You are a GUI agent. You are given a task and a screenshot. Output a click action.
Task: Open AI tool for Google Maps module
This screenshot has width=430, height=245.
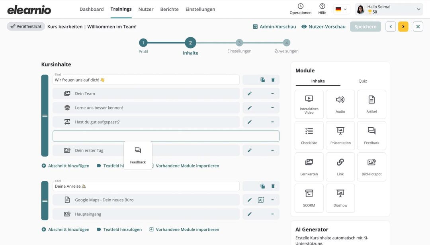coord(261,200)
